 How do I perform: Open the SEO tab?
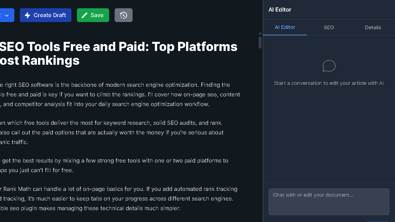click(329, 28)
